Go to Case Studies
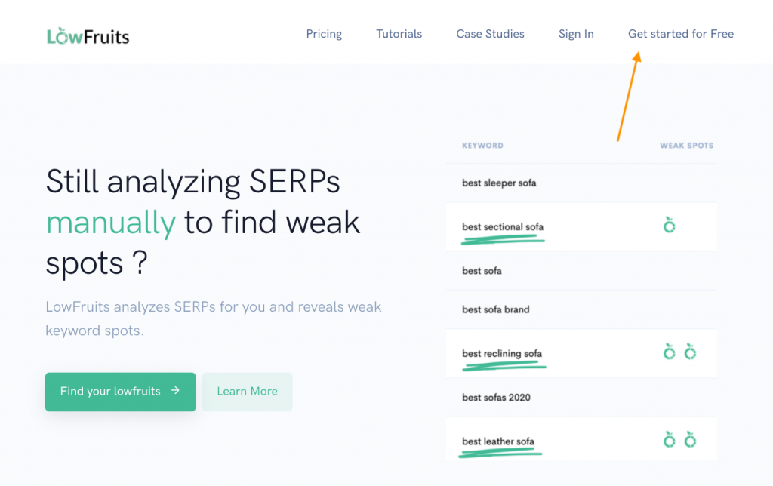Viewport: 773px width, 486px height. coord(490,34)
